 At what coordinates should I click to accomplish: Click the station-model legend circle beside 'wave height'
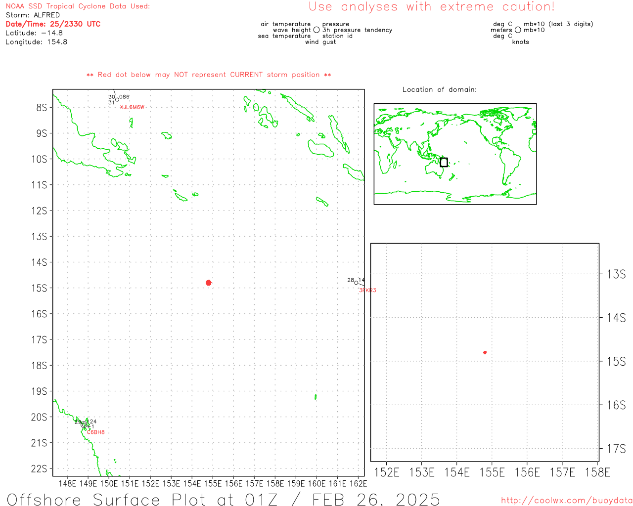[316, 30]
